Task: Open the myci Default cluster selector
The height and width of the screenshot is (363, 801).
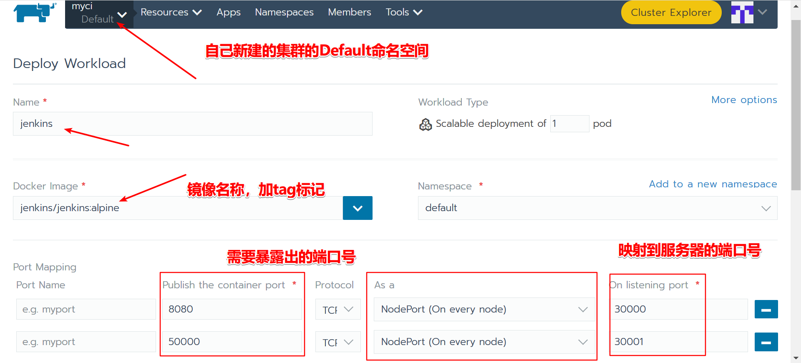Action: tap(99, 13)
